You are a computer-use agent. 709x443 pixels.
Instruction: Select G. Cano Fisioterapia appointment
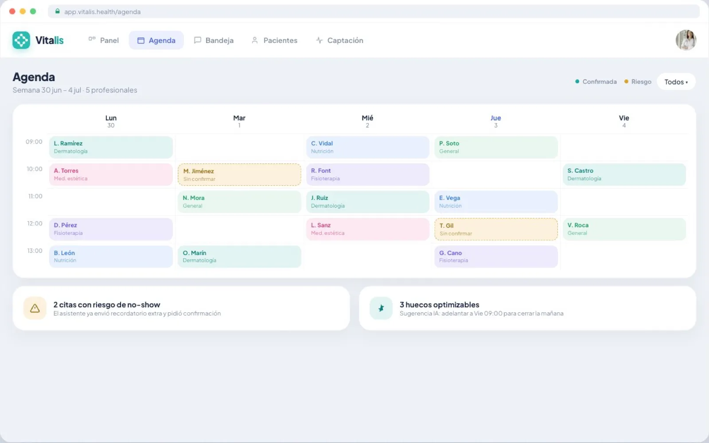(x=496, y=256)
